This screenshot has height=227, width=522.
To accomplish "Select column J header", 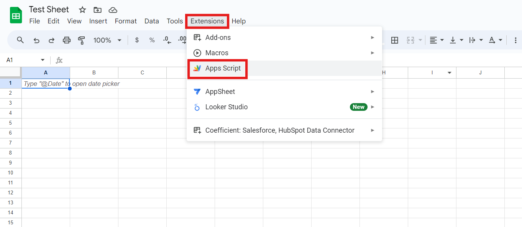I will pyautogui.click(x=480, y=72).
